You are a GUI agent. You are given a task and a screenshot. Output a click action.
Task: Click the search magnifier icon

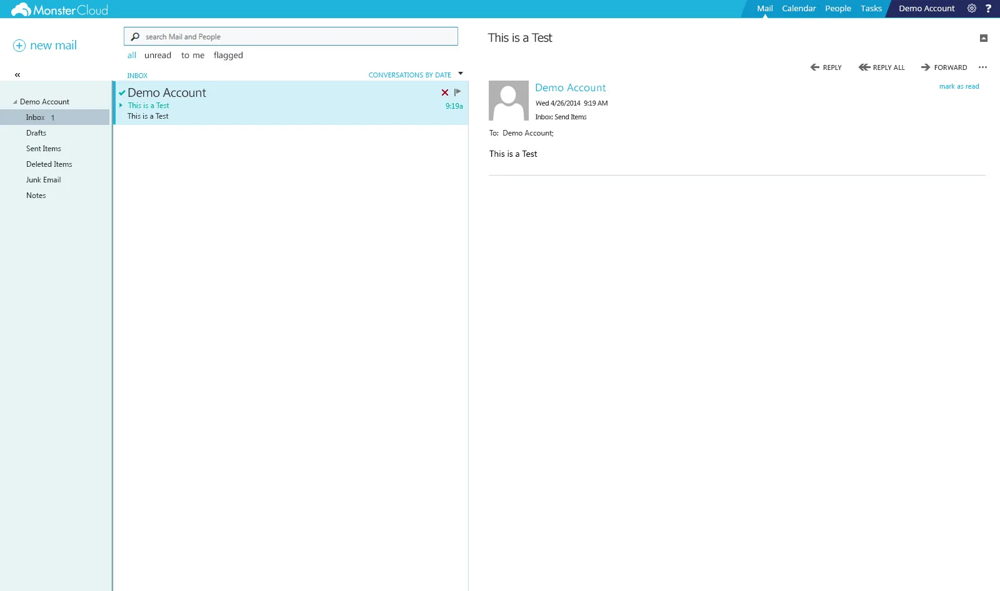pyautogui.click(x=135, y=37)
